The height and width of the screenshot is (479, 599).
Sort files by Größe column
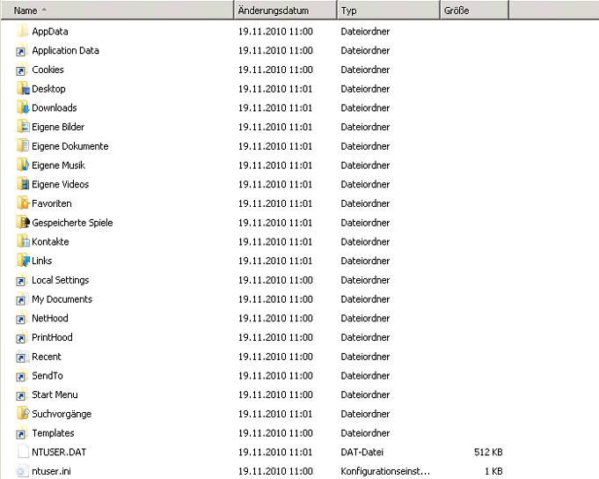click(x=457, y=11)
